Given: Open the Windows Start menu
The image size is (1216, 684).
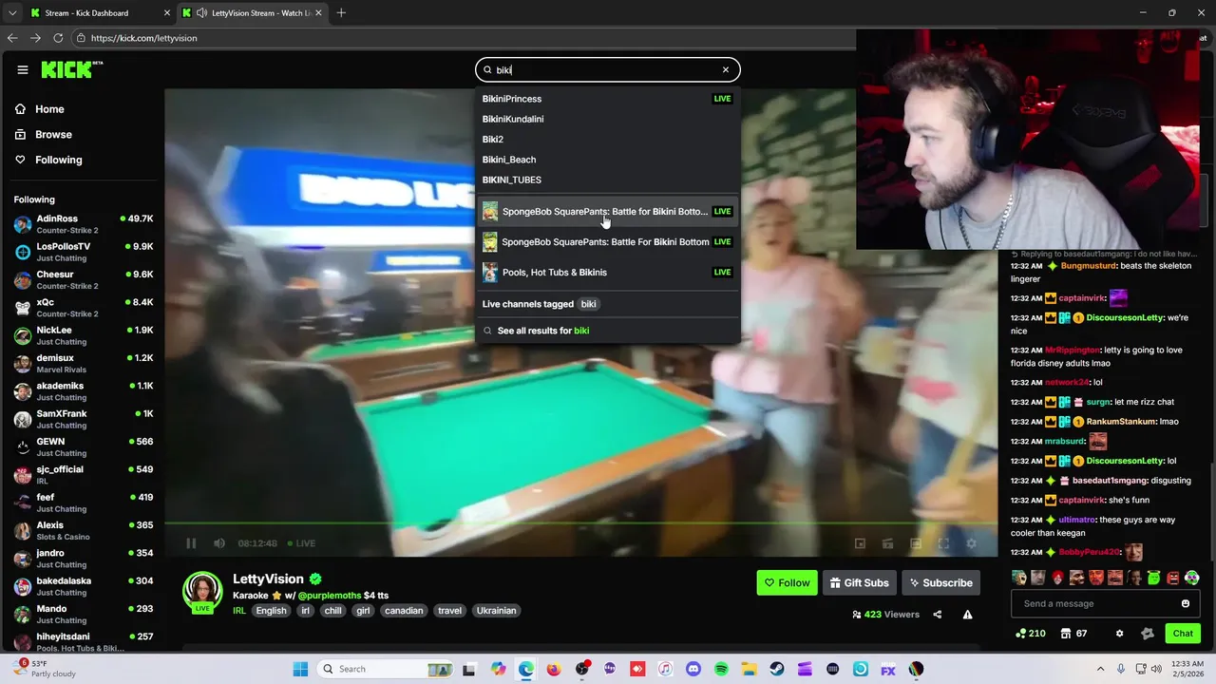Looking at the screenshot, I should 300,669.
